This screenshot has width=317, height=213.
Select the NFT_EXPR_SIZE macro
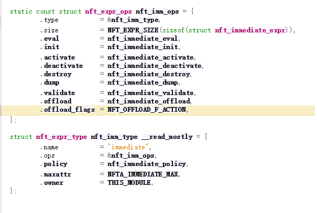[133, 30]
